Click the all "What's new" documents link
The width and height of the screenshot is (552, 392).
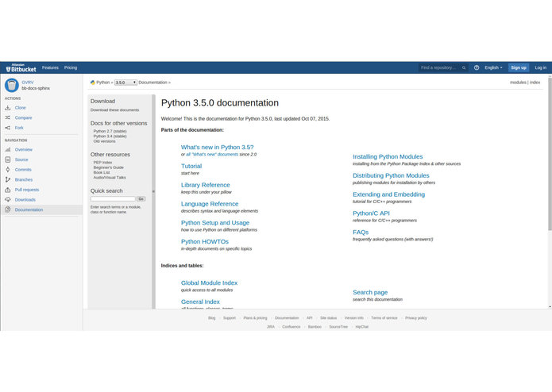[212, 154]
